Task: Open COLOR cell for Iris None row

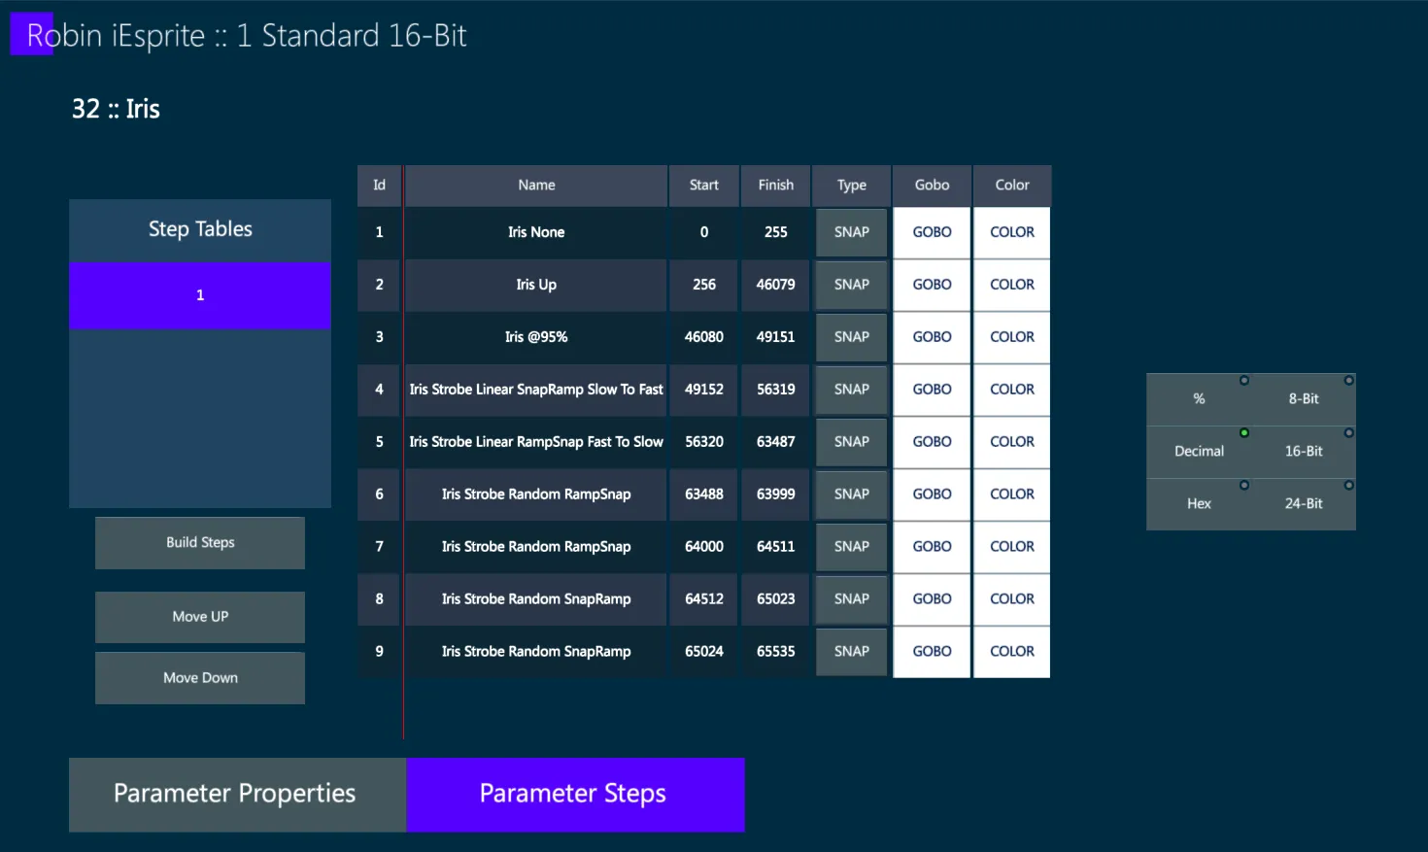Action: [x=1012, y=232]
